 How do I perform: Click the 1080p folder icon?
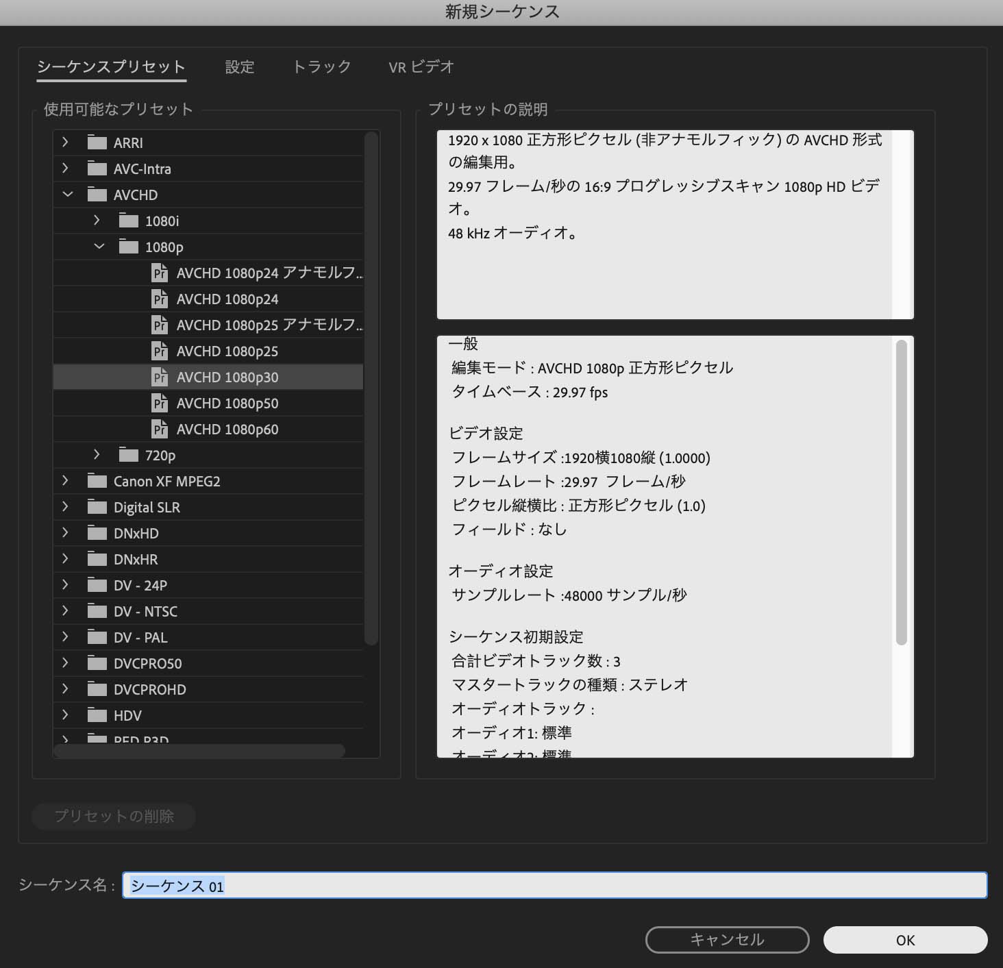(129, 247)
